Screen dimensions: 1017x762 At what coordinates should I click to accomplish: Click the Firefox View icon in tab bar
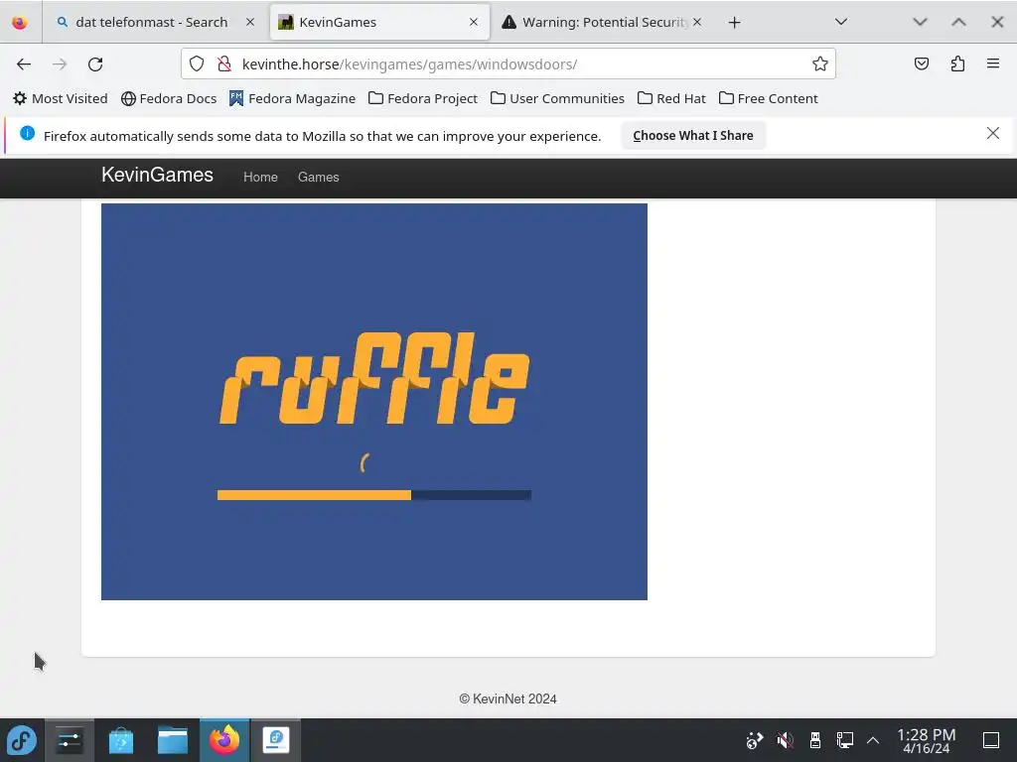20,22
